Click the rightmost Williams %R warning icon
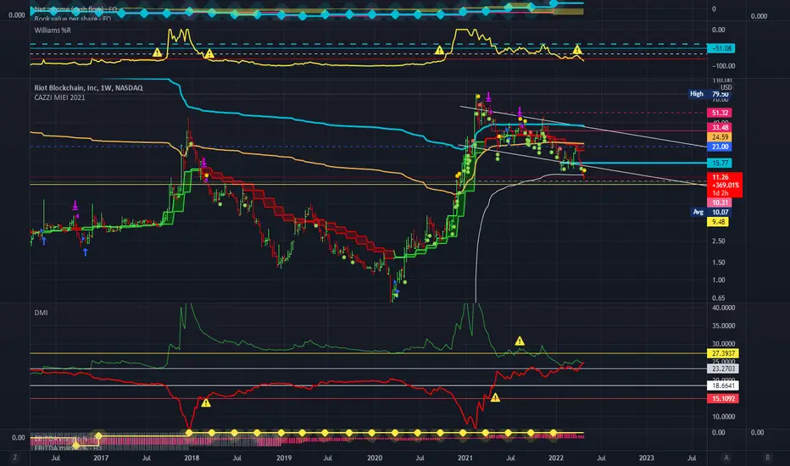Image resolution: width=790 pixels, height=466 pixels. pyautogui.click(x=577, y=49)
